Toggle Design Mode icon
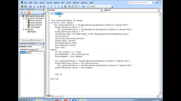The height and width of the screenshot is (101, 181). click(x=65, y=6)
